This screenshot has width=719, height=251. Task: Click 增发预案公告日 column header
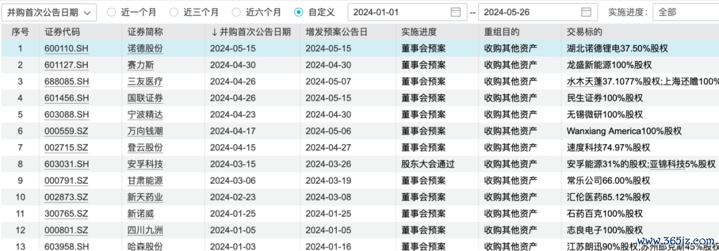click(337, 33)
